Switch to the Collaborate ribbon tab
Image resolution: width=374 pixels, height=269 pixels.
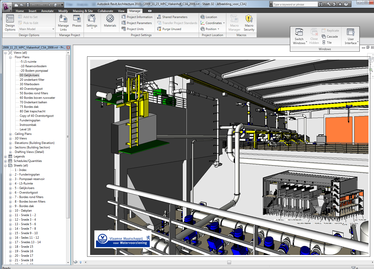click(x=105, y=11)
